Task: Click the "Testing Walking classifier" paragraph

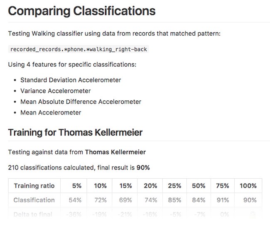Action: point(114,33)
